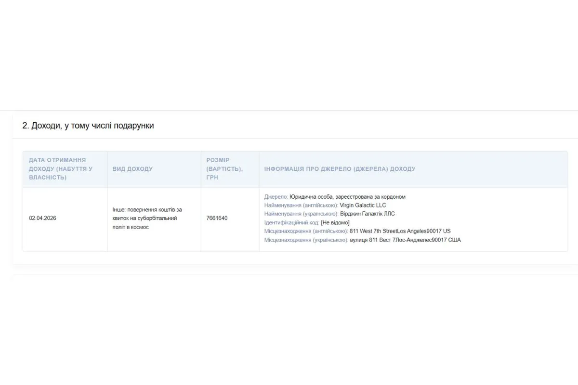Select the "Virgin Galactic LLC" company name
This screenshot has height=385, width=578.
[363, 205]
